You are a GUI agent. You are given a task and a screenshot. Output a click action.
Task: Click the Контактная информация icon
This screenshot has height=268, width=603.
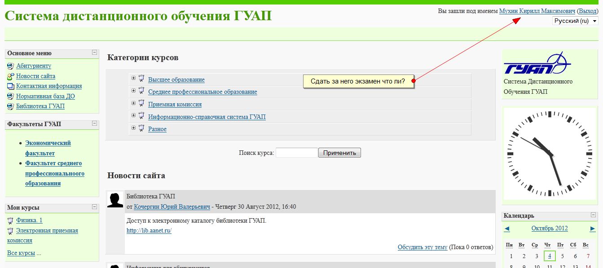(10, 86)
